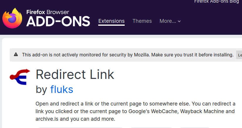This screenshot has width=242, height=128.
Task: Click the word 'by' before fluks
Action: (x=41, y=89)
